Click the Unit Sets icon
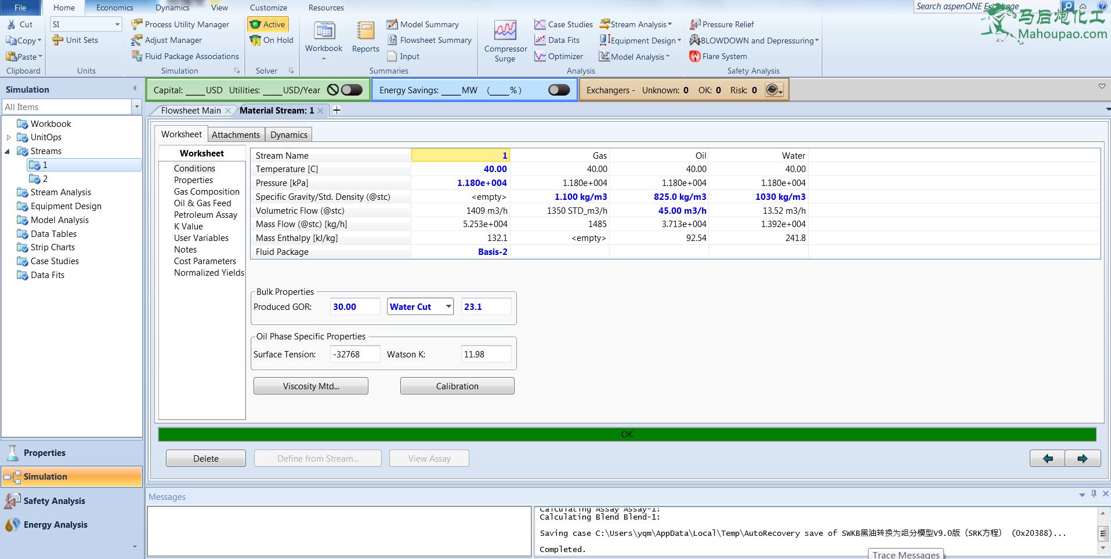The height and width of the screenshot is (559, 1111). click(57, 40)
